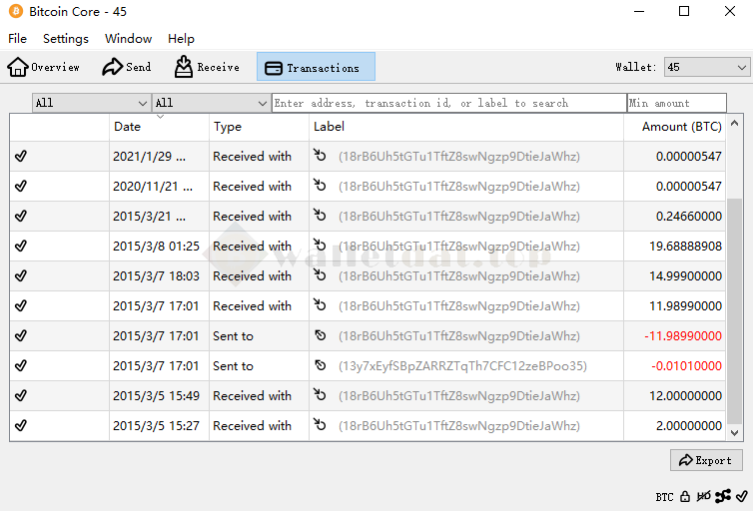Expand the transaction type filter dropdown

coord(211,103)
